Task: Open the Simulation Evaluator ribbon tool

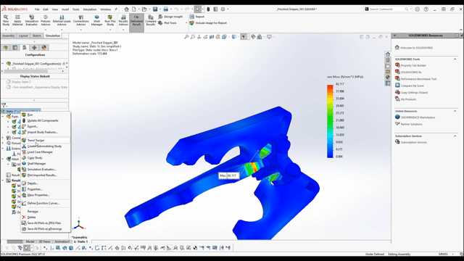Action: pyautogui.click(x=31, y=20)
